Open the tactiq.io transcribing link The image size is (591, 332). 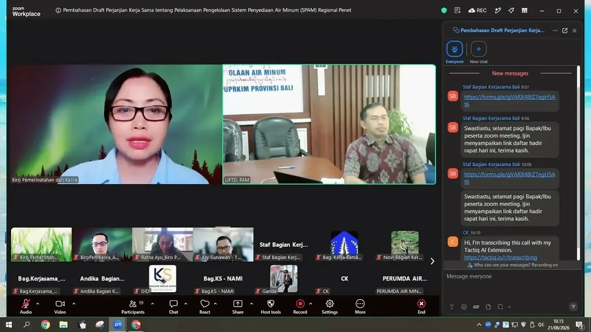501,257
